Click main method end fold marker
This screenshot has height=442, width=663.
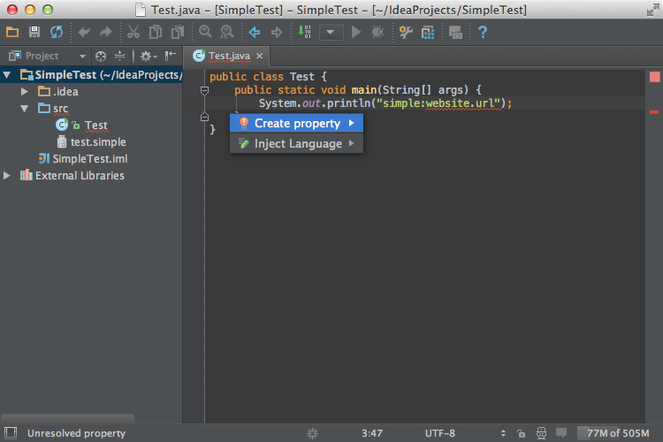[x=204, y=117]
